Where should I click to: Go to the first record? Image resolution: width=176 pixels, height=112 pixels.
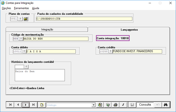(10, 105)
